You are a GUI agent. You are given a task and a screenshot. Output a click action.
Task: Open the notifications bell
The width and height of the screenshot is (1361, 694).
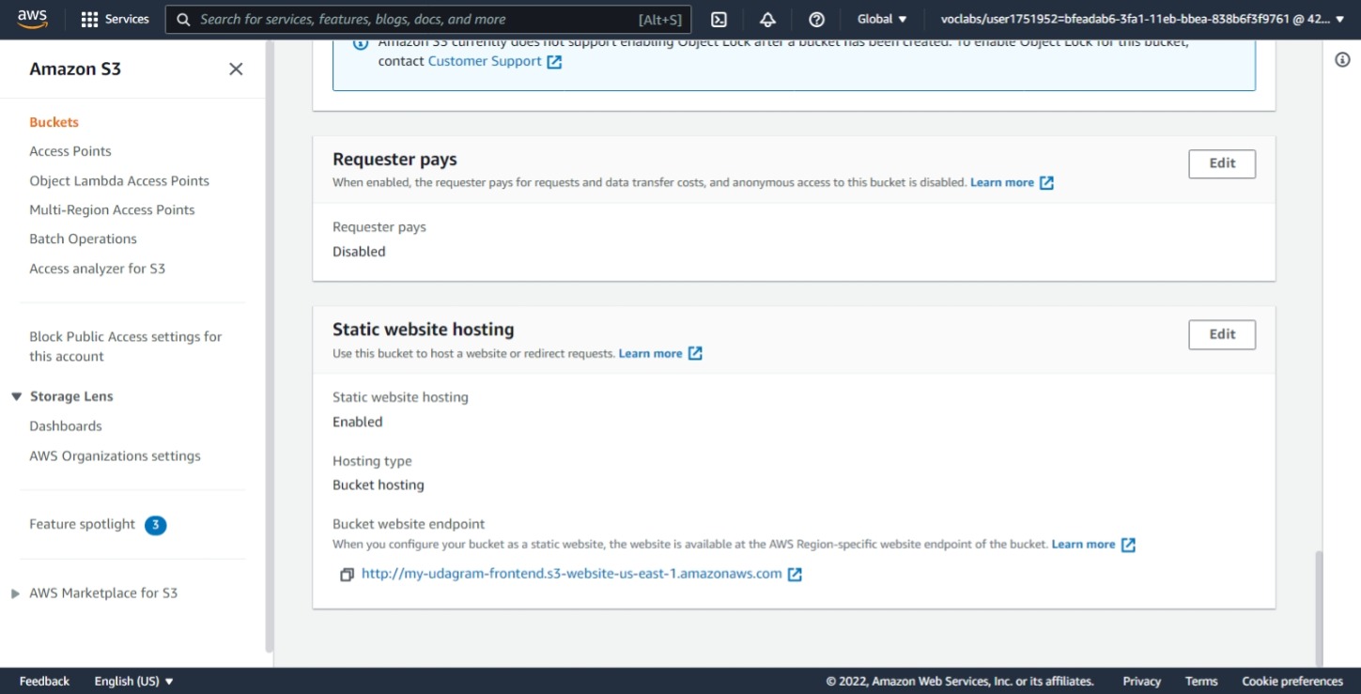[767, 18]
